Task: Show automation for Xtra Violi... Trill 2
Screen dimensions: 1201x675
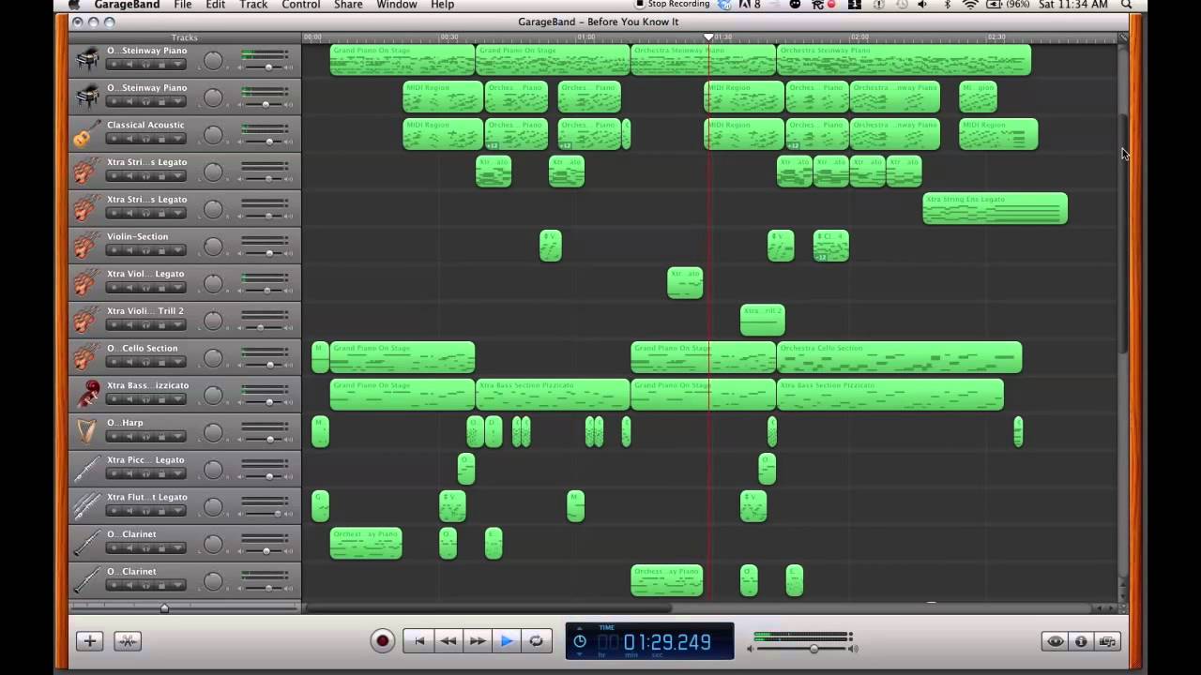Action: point(177,324)
